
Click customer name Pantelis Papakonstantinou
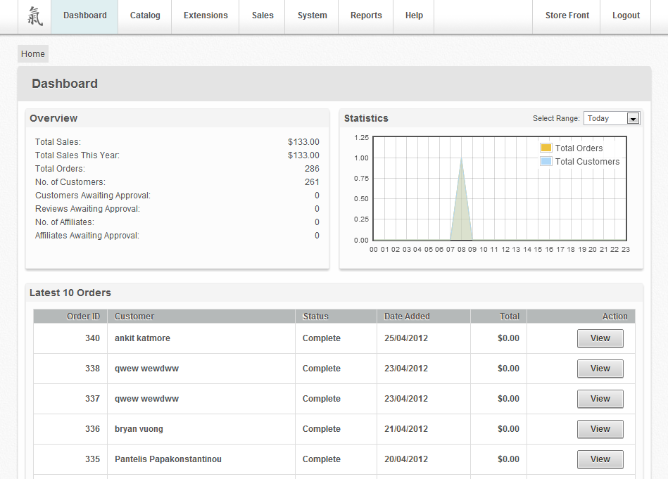point(168,459)
